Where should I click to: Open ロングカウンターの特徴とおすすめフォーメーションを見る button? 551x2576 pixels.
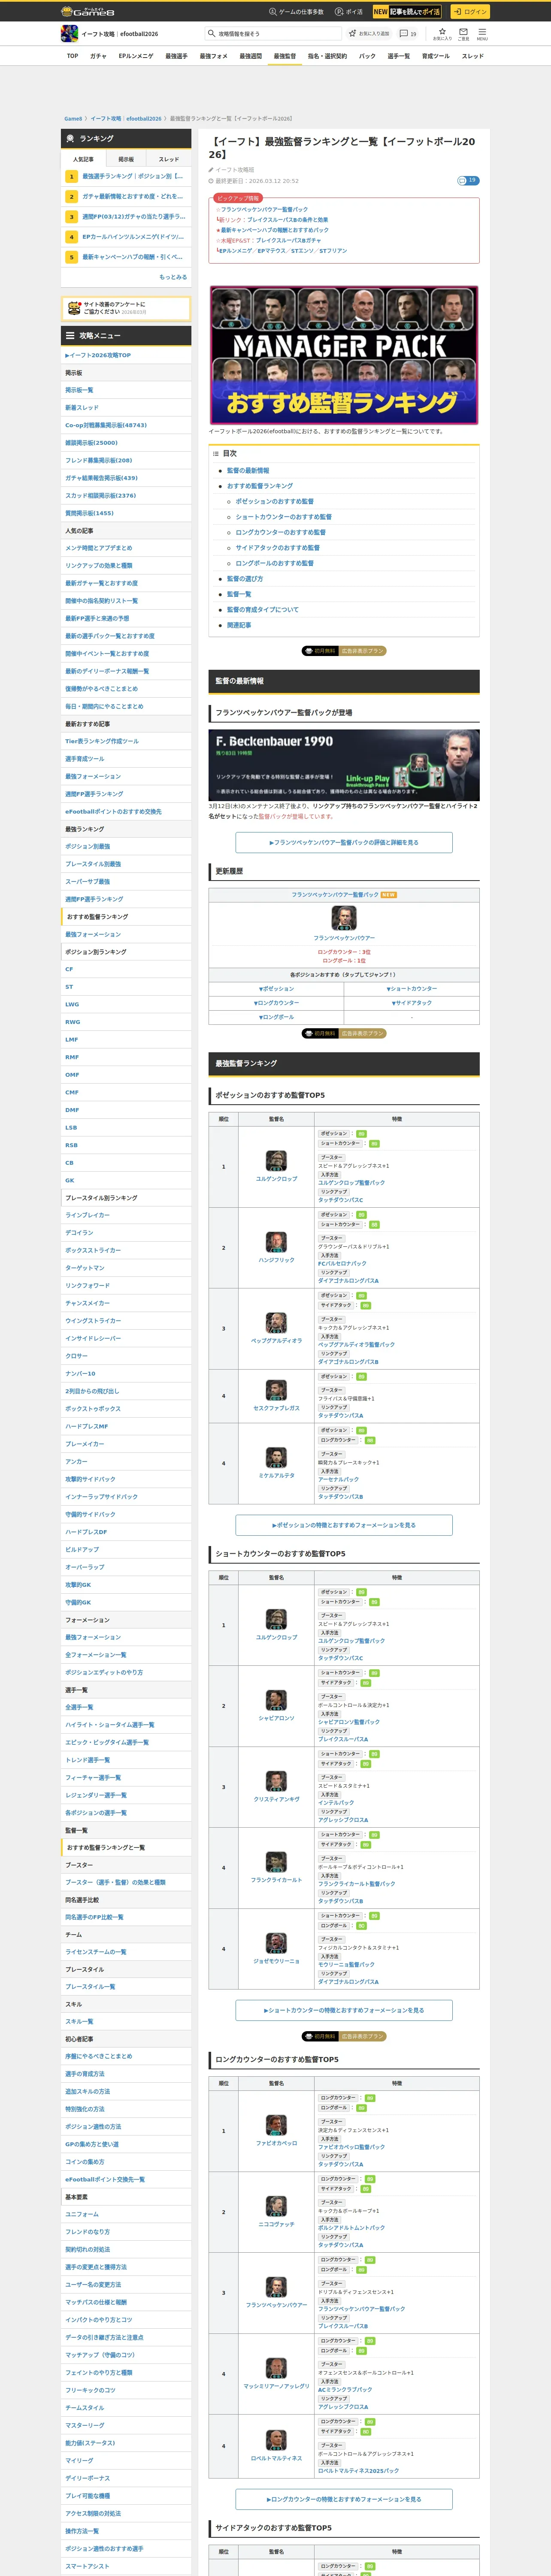click(344, 2499)
